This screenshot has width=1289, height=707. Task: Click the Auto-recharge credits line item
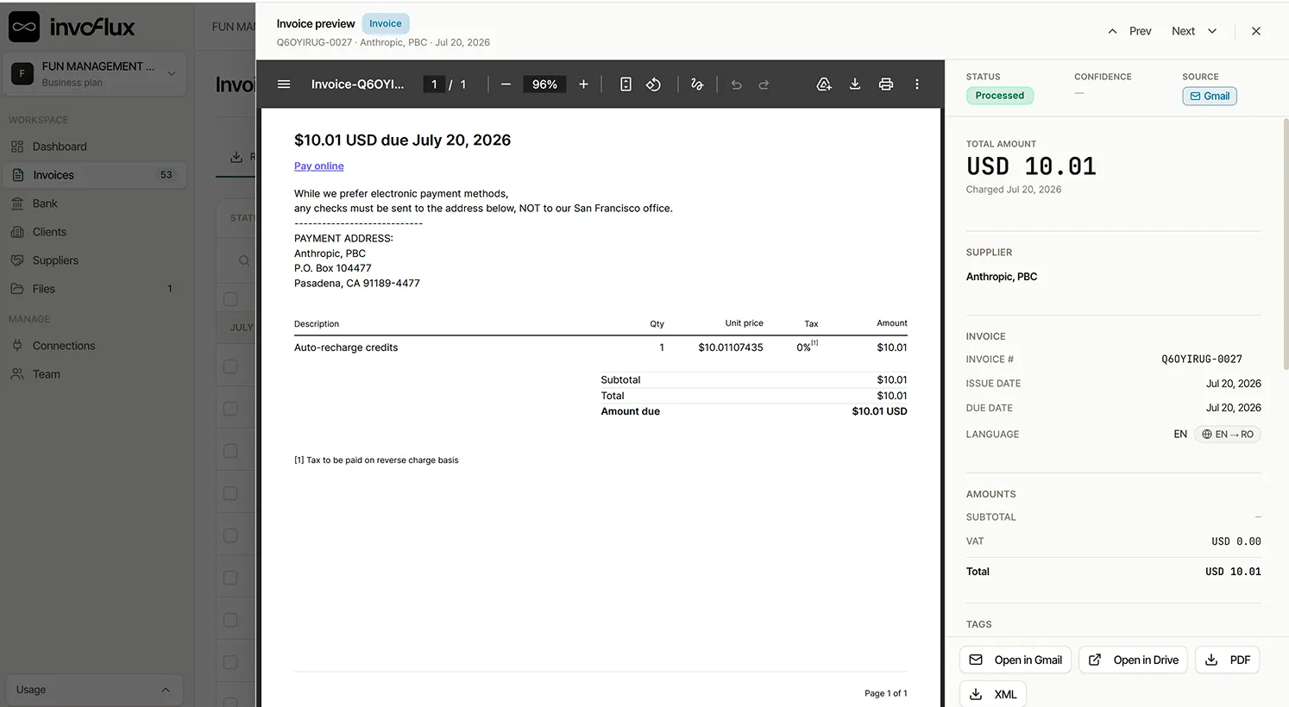pyautogui.click(x=346, y=347)
